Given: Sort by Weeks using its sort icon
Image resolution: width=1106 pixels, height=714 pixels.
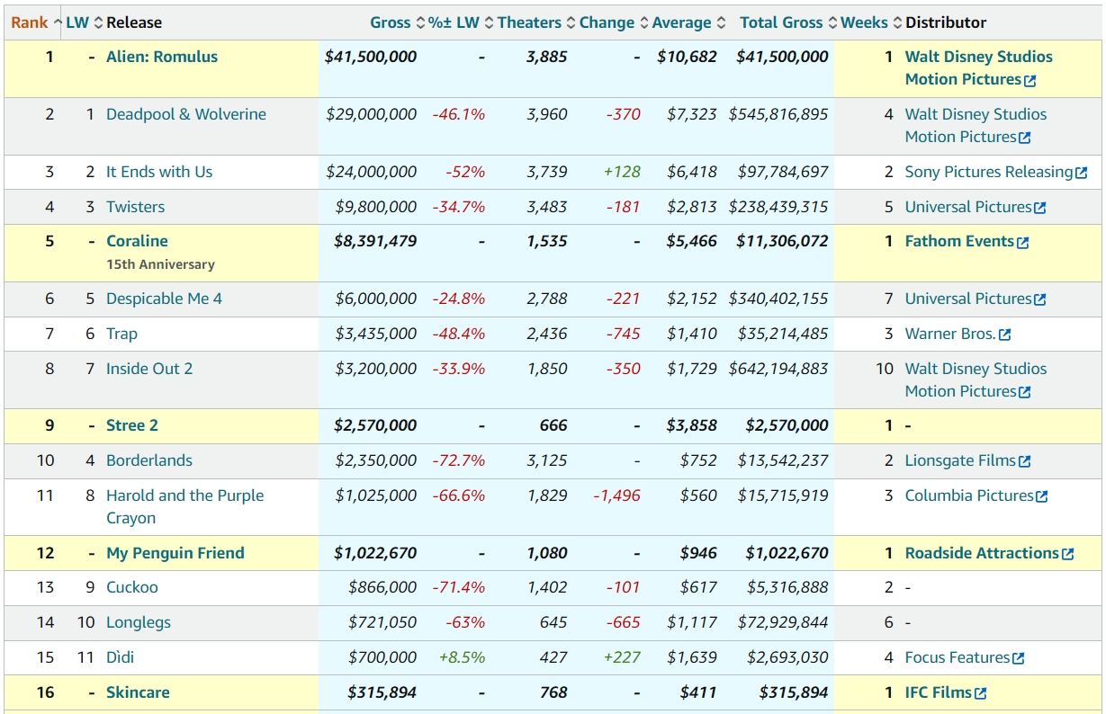Looking at the screenshot, I should coord(897,22).
